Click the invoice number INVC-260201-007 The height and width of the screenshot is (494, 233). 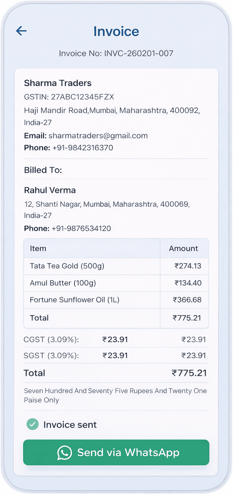pos(139,53)
